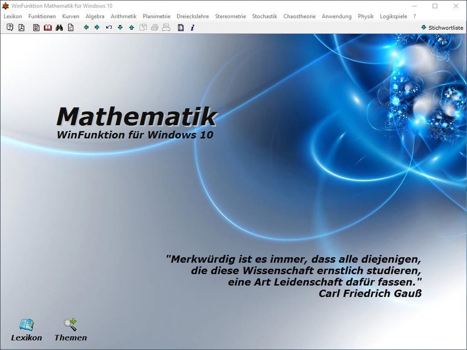This screenshot has width=467, height=350.
Task: Click the italic info icon
Action: pyautogui.click(x=192, y=28)
